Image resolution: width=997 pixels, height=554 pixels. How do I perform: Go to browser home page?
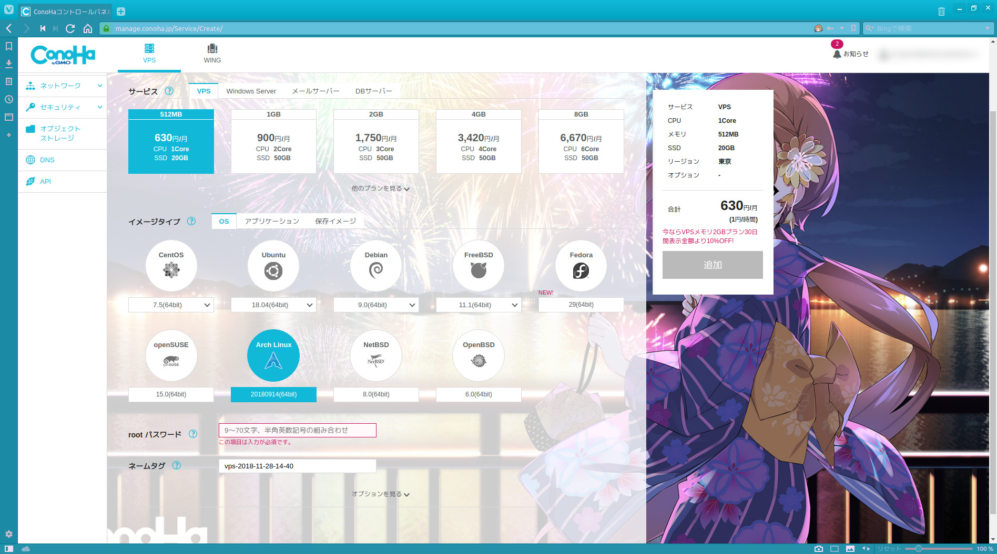pyautogui.click(x=88, y=28)
